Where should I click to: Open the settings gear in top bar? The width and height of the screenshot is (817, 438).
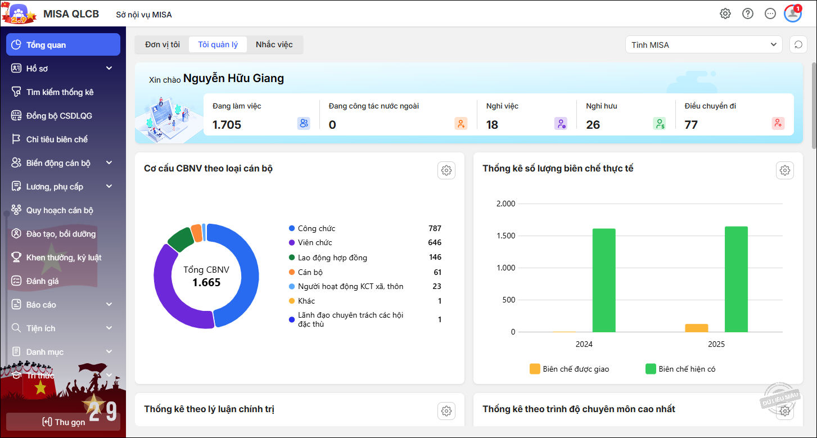[725, 14]
